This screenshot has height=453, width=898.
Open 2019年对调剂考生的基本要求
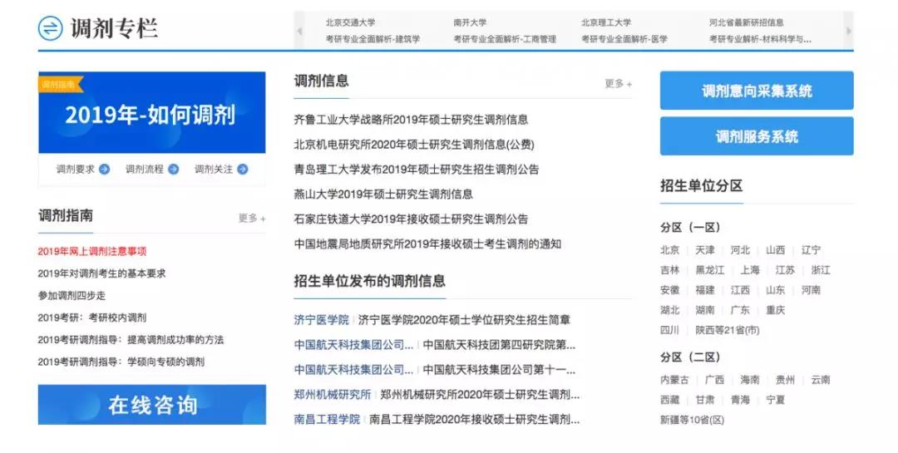point(101,273)
